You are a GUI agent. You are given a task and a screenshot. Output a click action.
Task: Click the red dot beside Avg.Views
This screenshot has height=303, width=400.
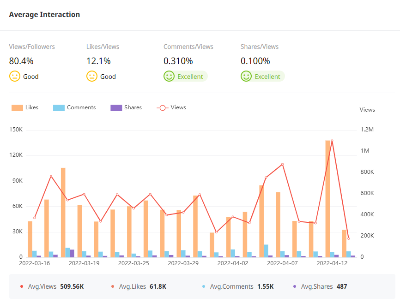22,287
